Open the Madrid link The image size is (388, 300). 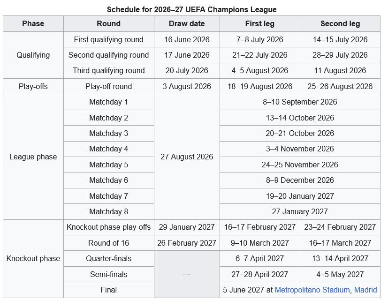click(x=365, y=290)
